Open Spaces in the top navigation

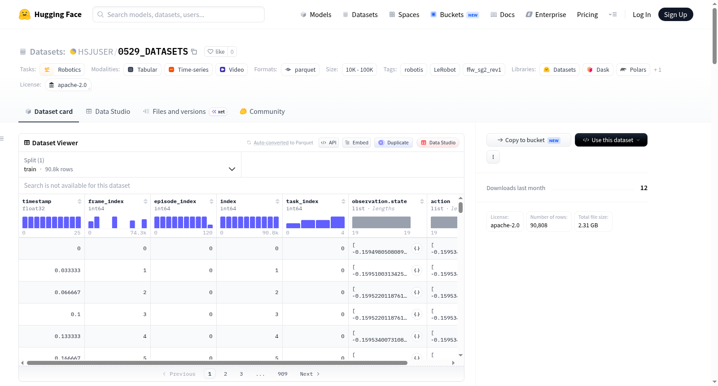pyautogui.click(x=404, y=14)
